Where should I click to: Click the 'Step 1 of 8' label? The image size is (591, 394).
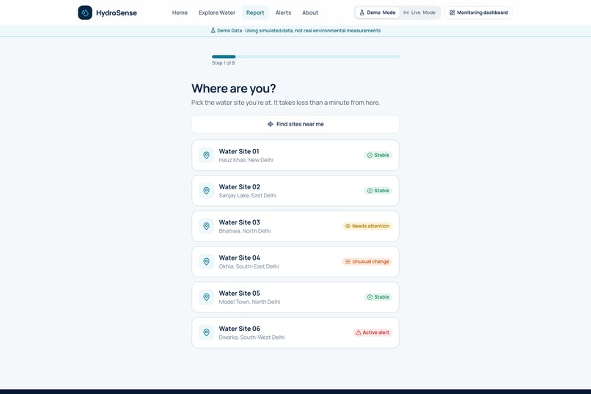[223, 63]
